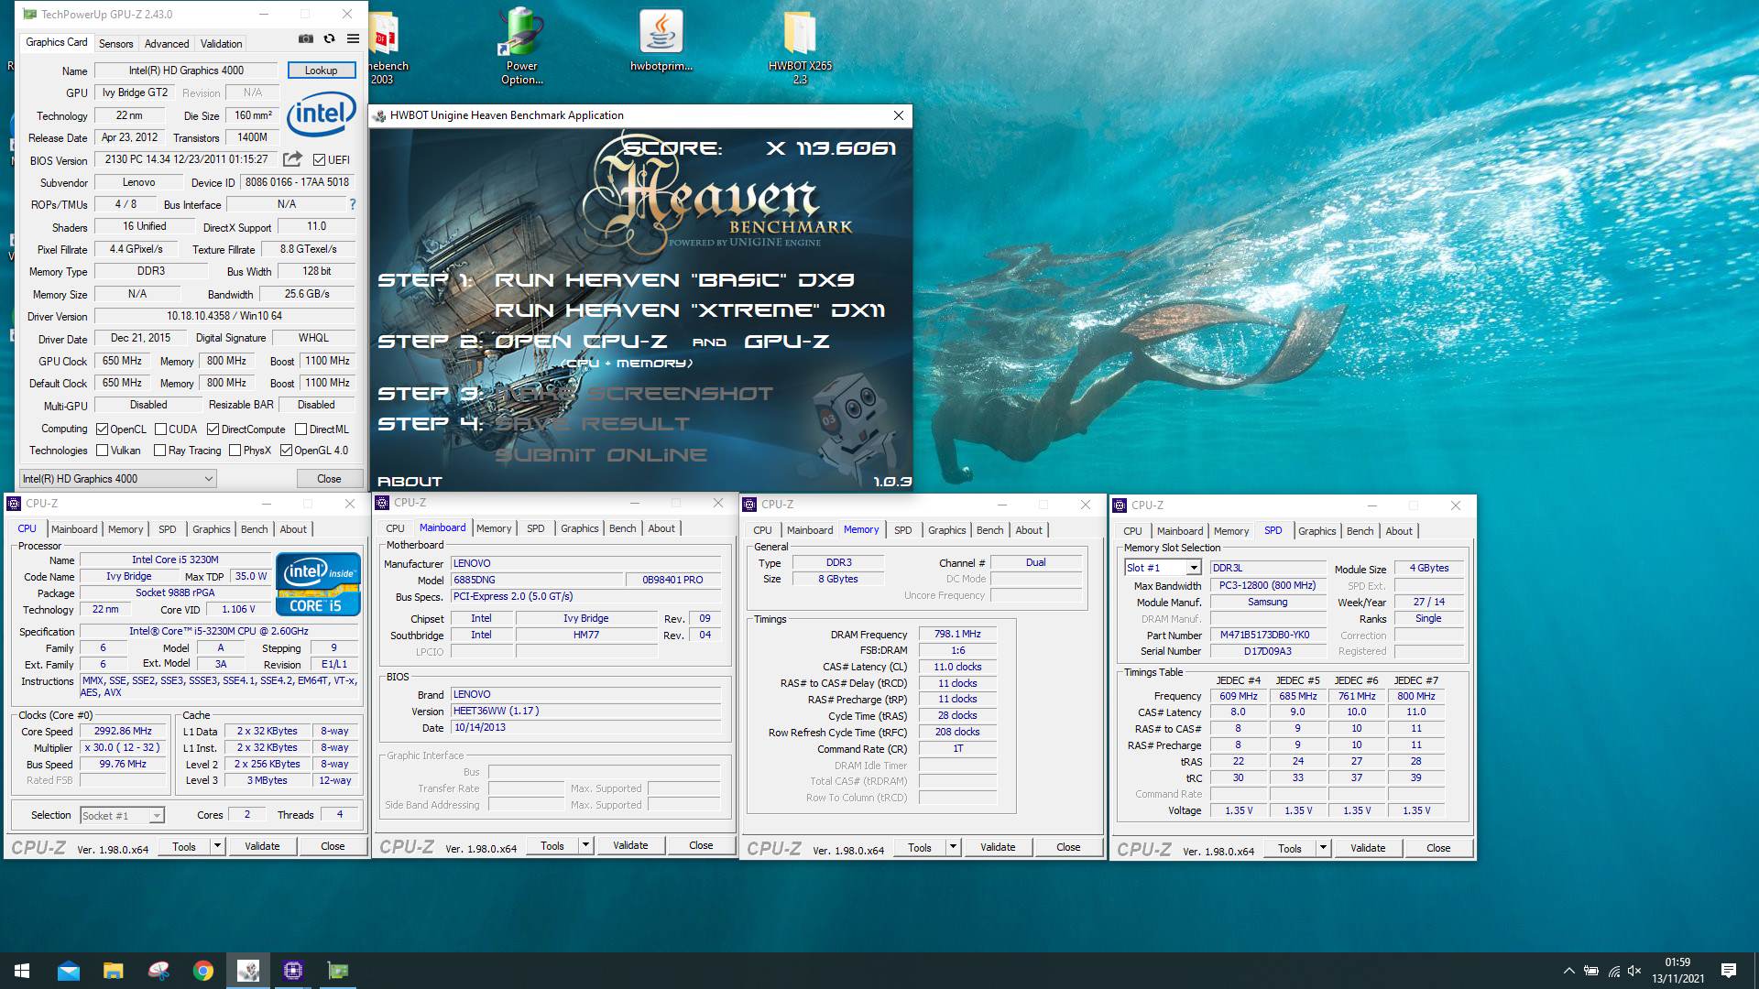
Task: Toggle the Vulkan checkbox
Action: click(x=103, y=451)
